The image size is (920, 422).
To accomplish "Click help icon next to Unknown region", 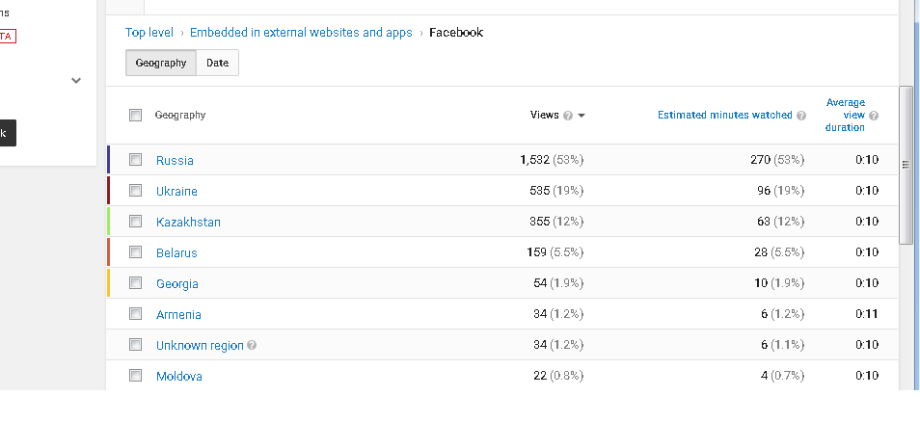I will (x=252, y=345).
